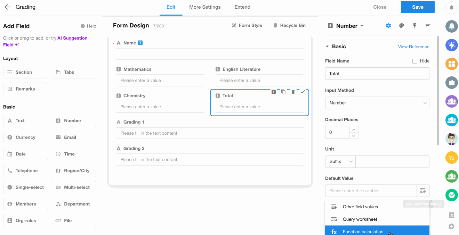Confirm Total field with checkmark icon

303,92
